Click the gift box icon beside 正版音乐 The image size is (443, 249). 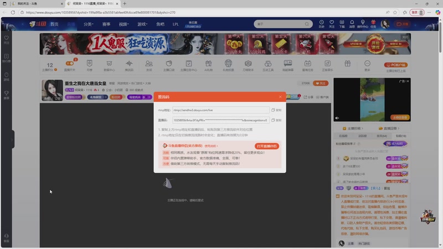point(348,64)
